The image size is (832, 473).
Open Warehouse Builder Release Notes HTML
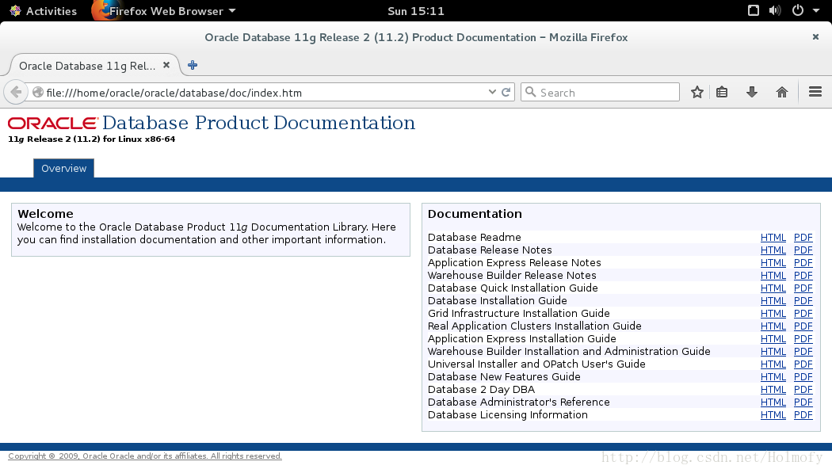click(x=773, y=276)
